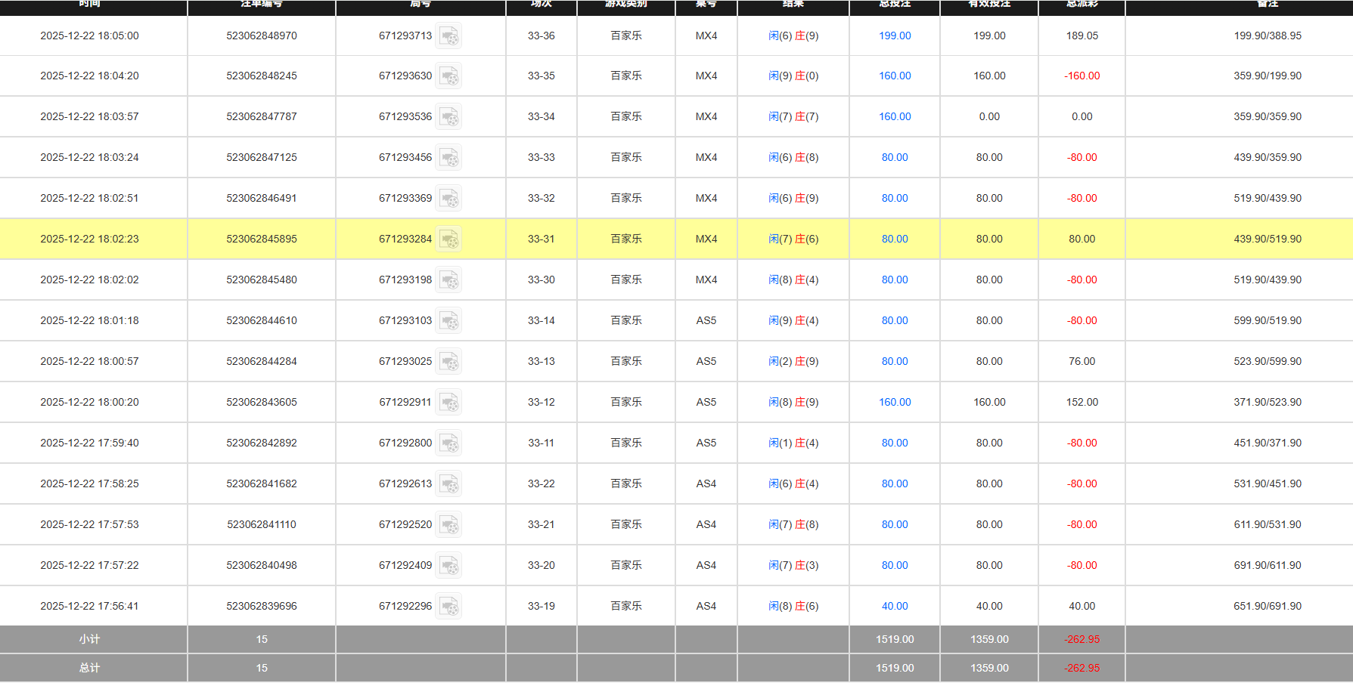Click the remark value 651.90/691.90

(1268, 606)
